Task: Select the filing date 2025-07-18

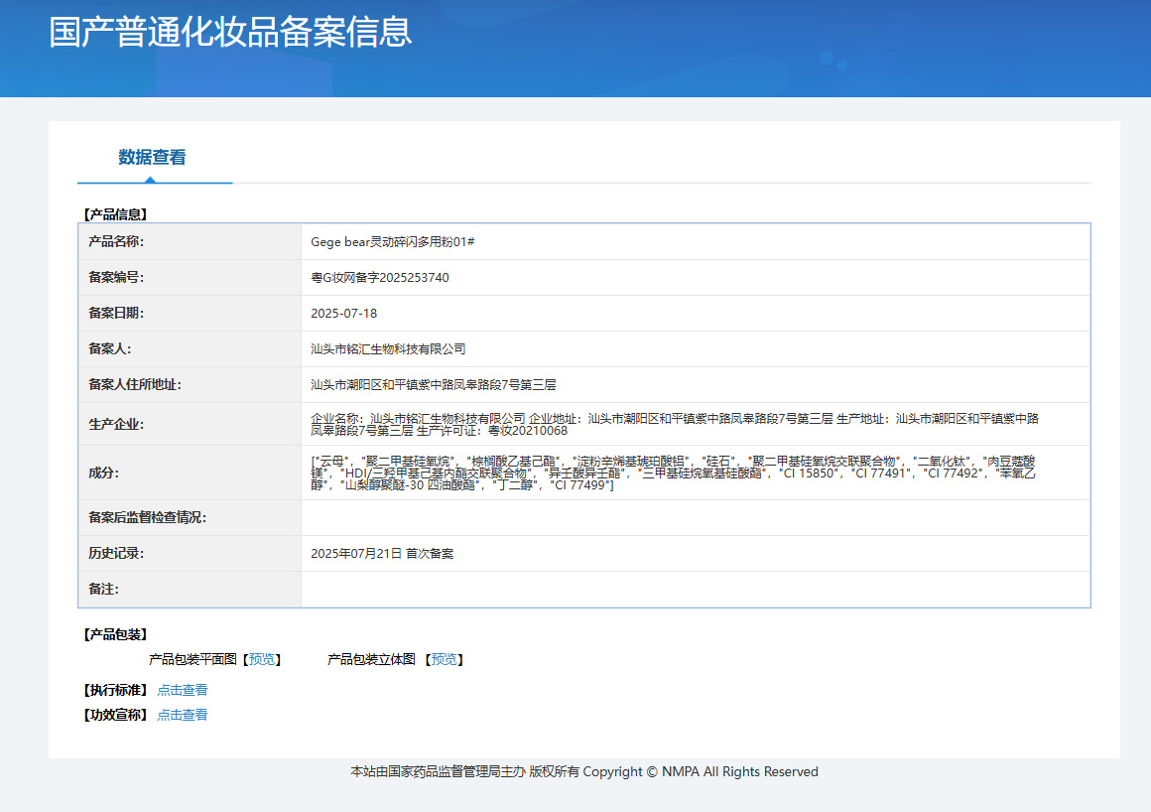Action: 343,314
